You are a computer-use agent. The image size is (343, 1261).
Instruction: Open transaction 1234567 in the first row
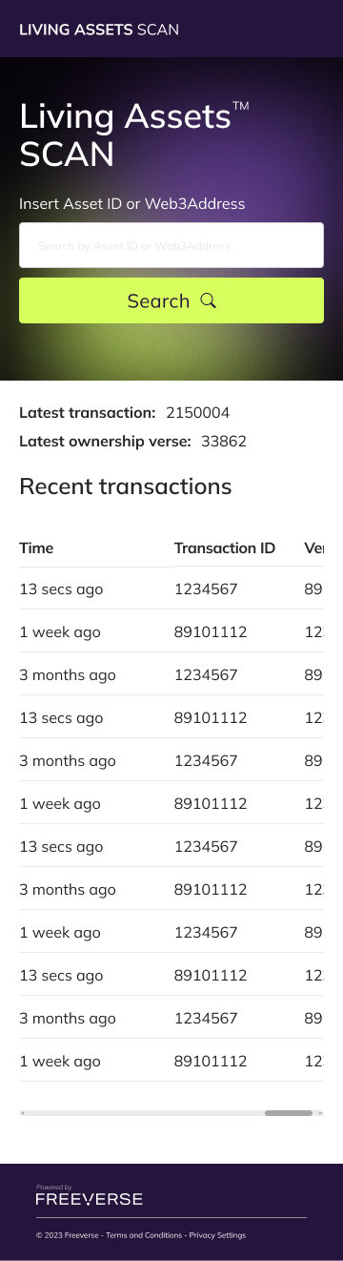click(206, 589)
